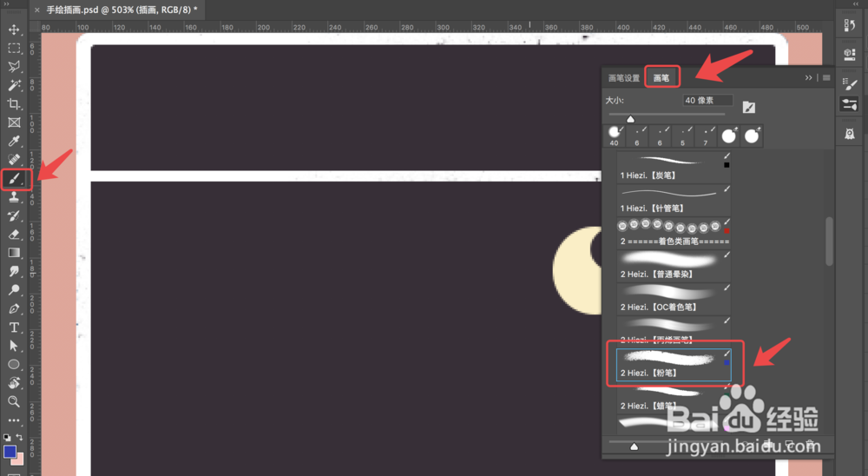Click the 40 像素 size input field

[708, 100]
